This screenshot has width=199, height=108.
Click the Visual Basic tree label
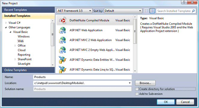click(20, 32)
